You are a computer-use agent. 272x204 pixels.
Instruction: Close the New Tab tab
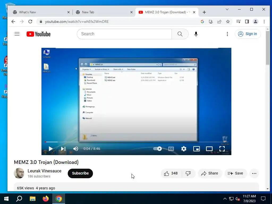[x=131, y=12]
